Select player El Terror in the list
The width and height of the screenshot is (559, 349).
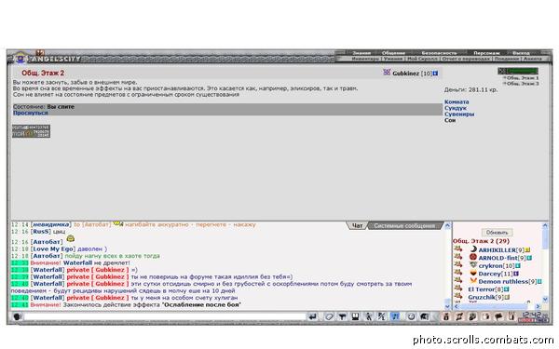click(481, 289)
